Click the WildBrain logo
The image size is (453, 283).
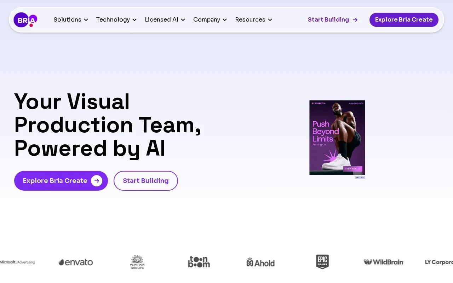tap(384, 262)
